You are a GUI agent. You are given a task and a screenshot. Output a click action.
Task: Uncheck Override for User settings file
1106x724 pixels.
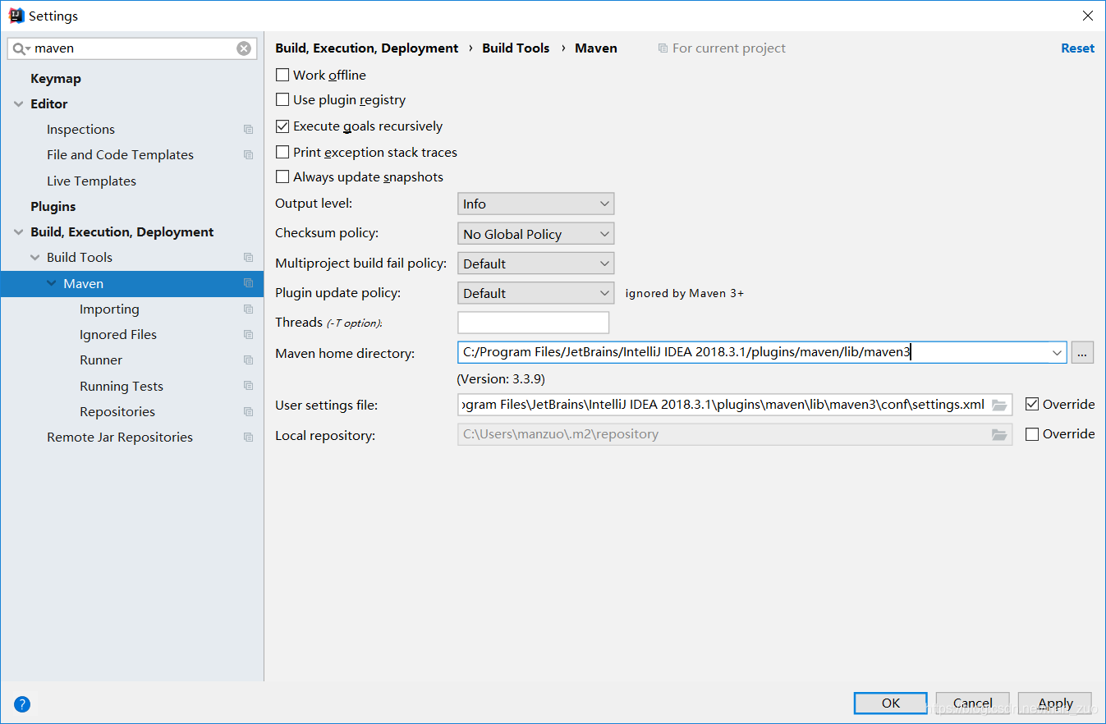tap(1032, 405)
